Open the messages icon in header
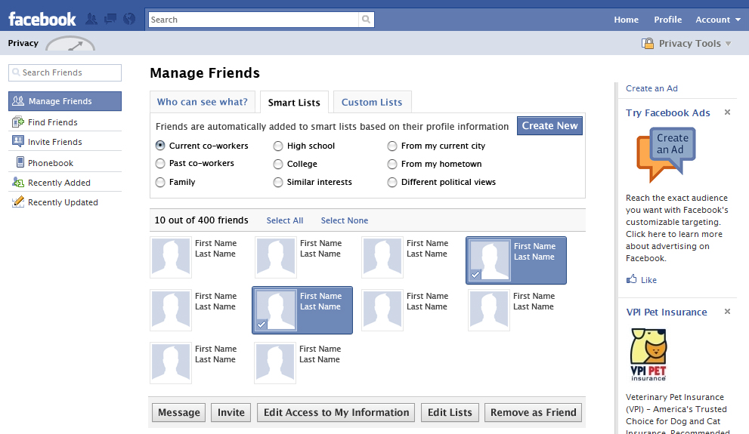This screenshot has height=434, width=749. pos(110,19)
